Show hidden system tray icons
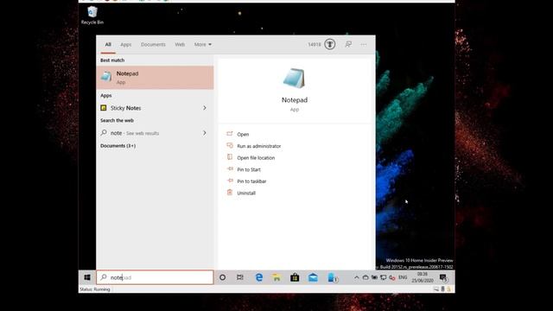Image resolution: width=553 pixels, height=311 pixels. click(x=357, y=278)
